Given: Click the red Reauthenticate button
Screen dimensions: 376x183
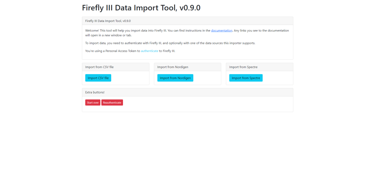Looking at the screenshot, I should pyautogui.click(x=112, y=103).
